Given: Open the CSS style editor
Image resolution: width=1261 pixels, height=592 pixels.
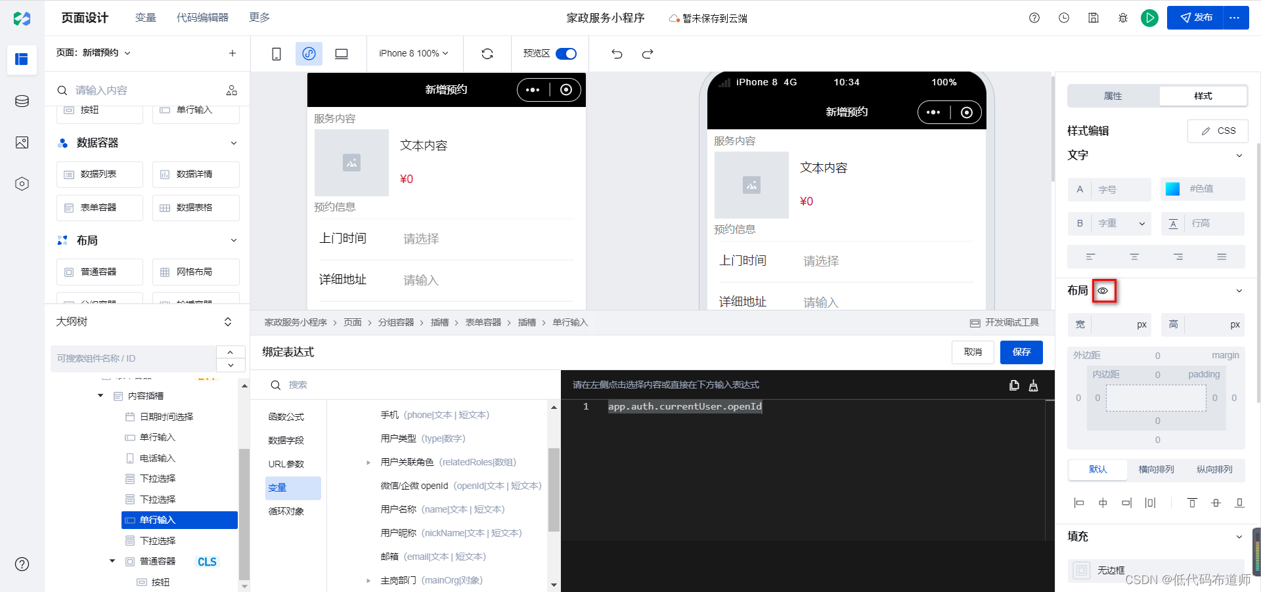Looking at the screenshot, I should coord(1218,131).
